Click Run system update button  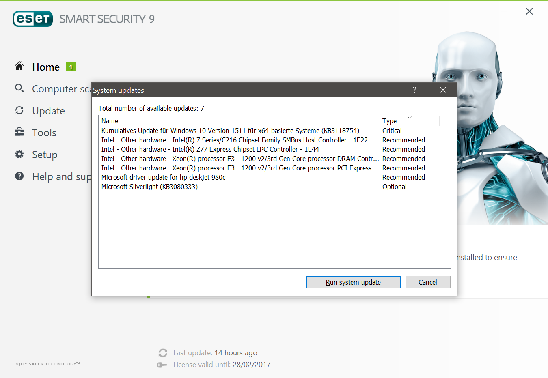pos(354,282)
